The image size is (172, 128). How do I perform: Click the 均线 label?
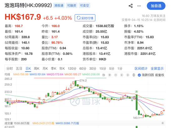tap(7, 75)
